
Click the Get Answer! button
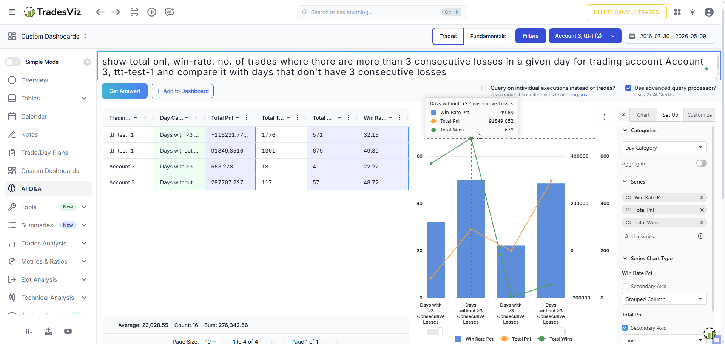(x=125, y=91)
